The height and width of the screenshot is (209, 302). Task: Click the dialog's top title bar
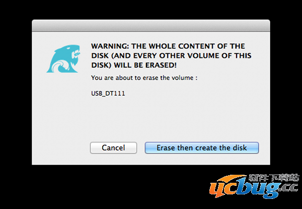point(151,23)
